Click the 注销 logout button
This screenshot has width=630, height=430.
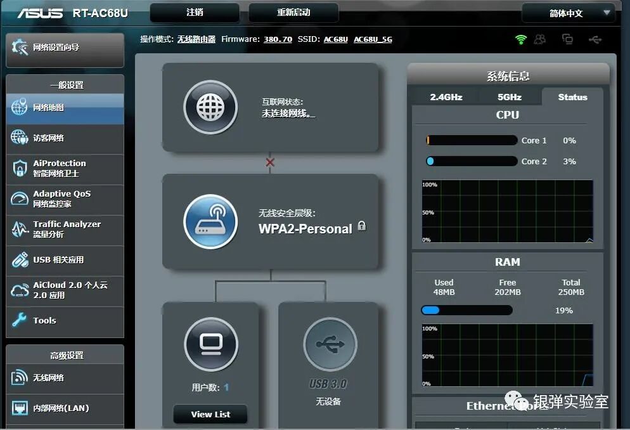[x=195, y=13]
